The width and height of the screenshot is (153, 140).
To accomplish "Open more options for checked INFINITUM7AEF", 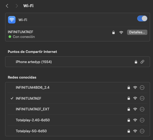I will [142, 98].
